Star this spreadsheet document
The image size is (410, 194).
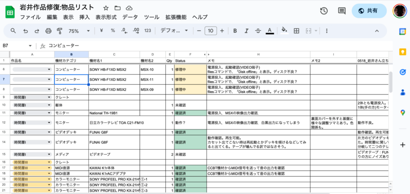click(x=106, y=8)
